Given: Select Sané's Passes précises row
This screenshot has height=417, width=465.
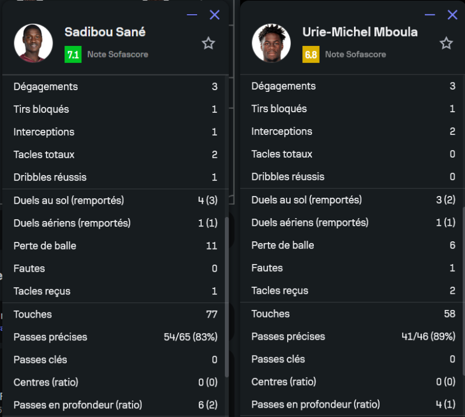Looking at the screenshot, I should tap(115, 337).
